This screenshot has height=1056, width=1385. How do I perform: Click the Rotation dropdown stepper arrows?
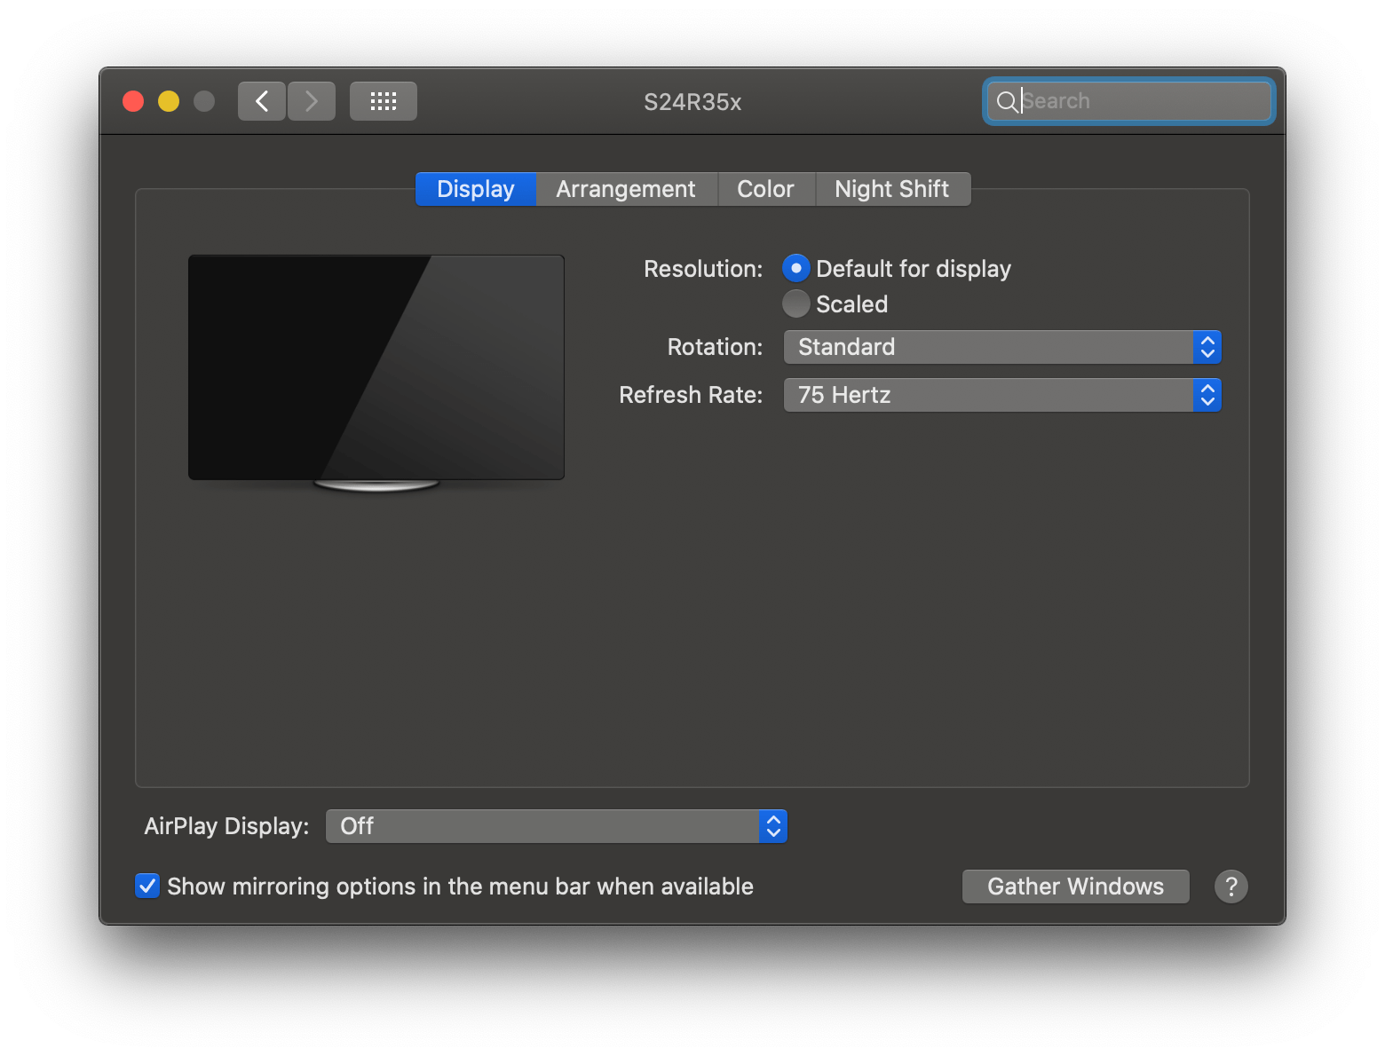(x=1207, y=347)
